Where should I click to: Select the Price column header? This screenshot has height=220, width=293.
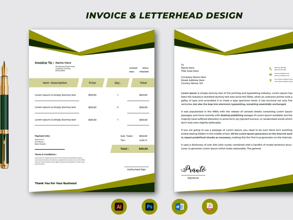click(92, 83)
